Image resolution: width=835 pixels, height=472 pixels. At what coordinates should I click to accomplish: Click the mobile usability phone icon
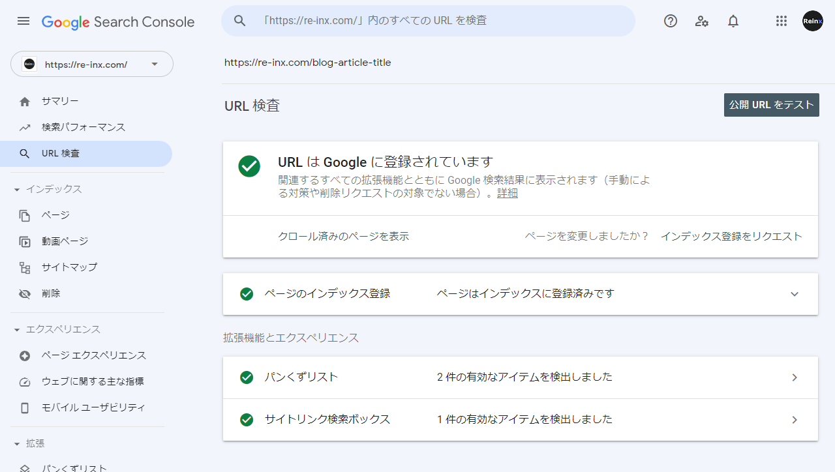(25, 408)
